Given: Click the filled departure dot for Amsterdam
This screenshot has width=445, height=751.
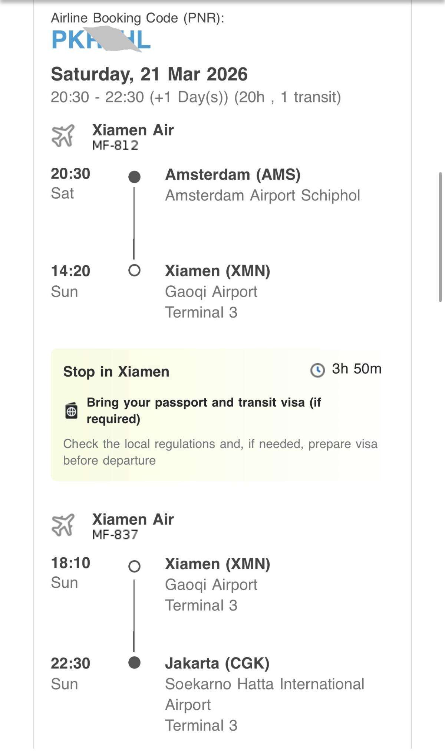Looking at the screenshot, I should point(134,177).
